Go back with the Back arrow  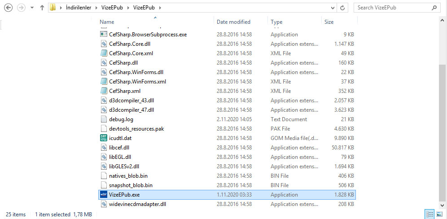pyautogui.click(x=8, y=8)
